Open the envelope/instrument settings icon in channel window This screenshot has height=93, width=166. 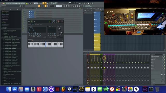(x=32, y=21)
